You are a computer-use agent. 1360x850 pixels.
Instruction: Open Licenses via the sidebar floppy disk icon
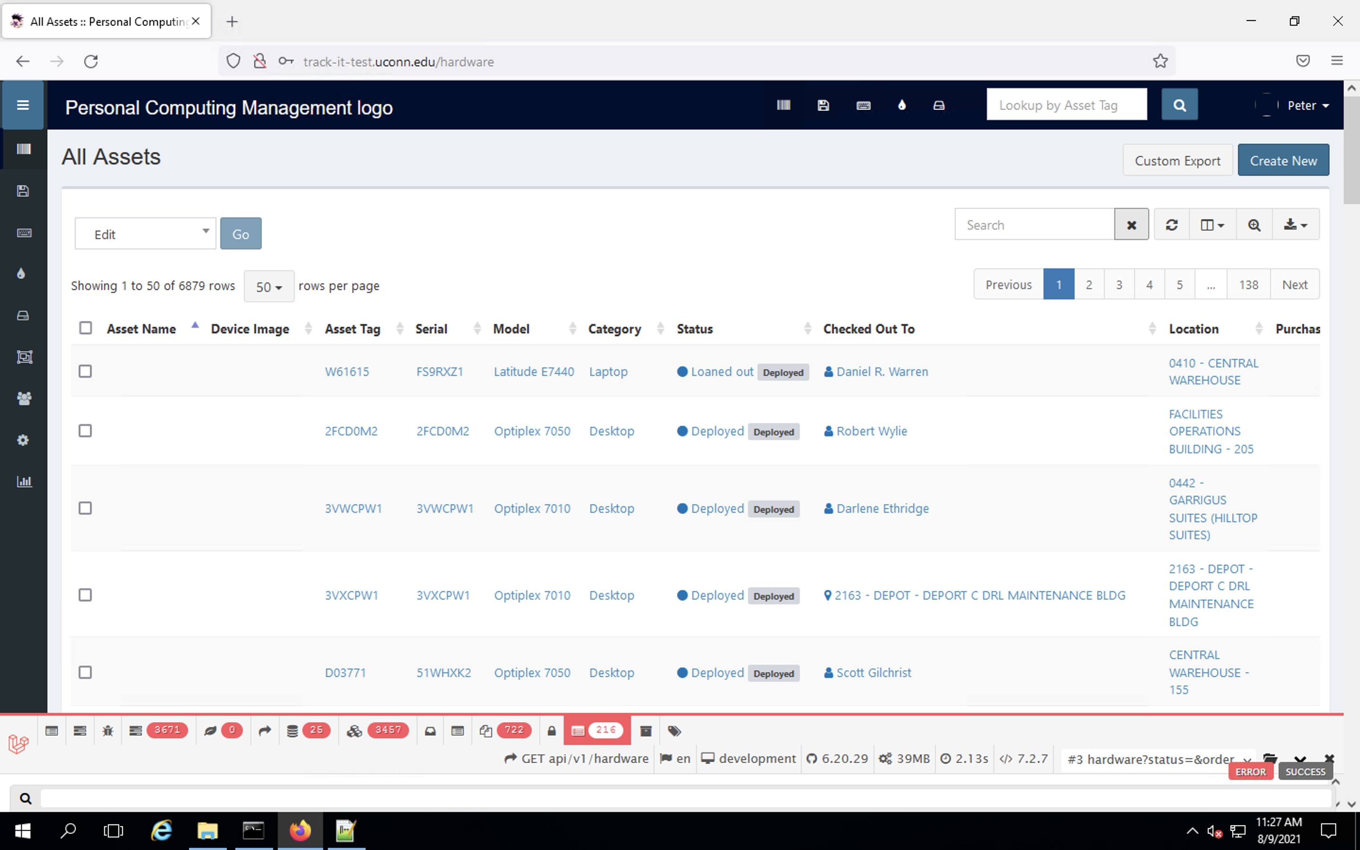tap(23, 191)
